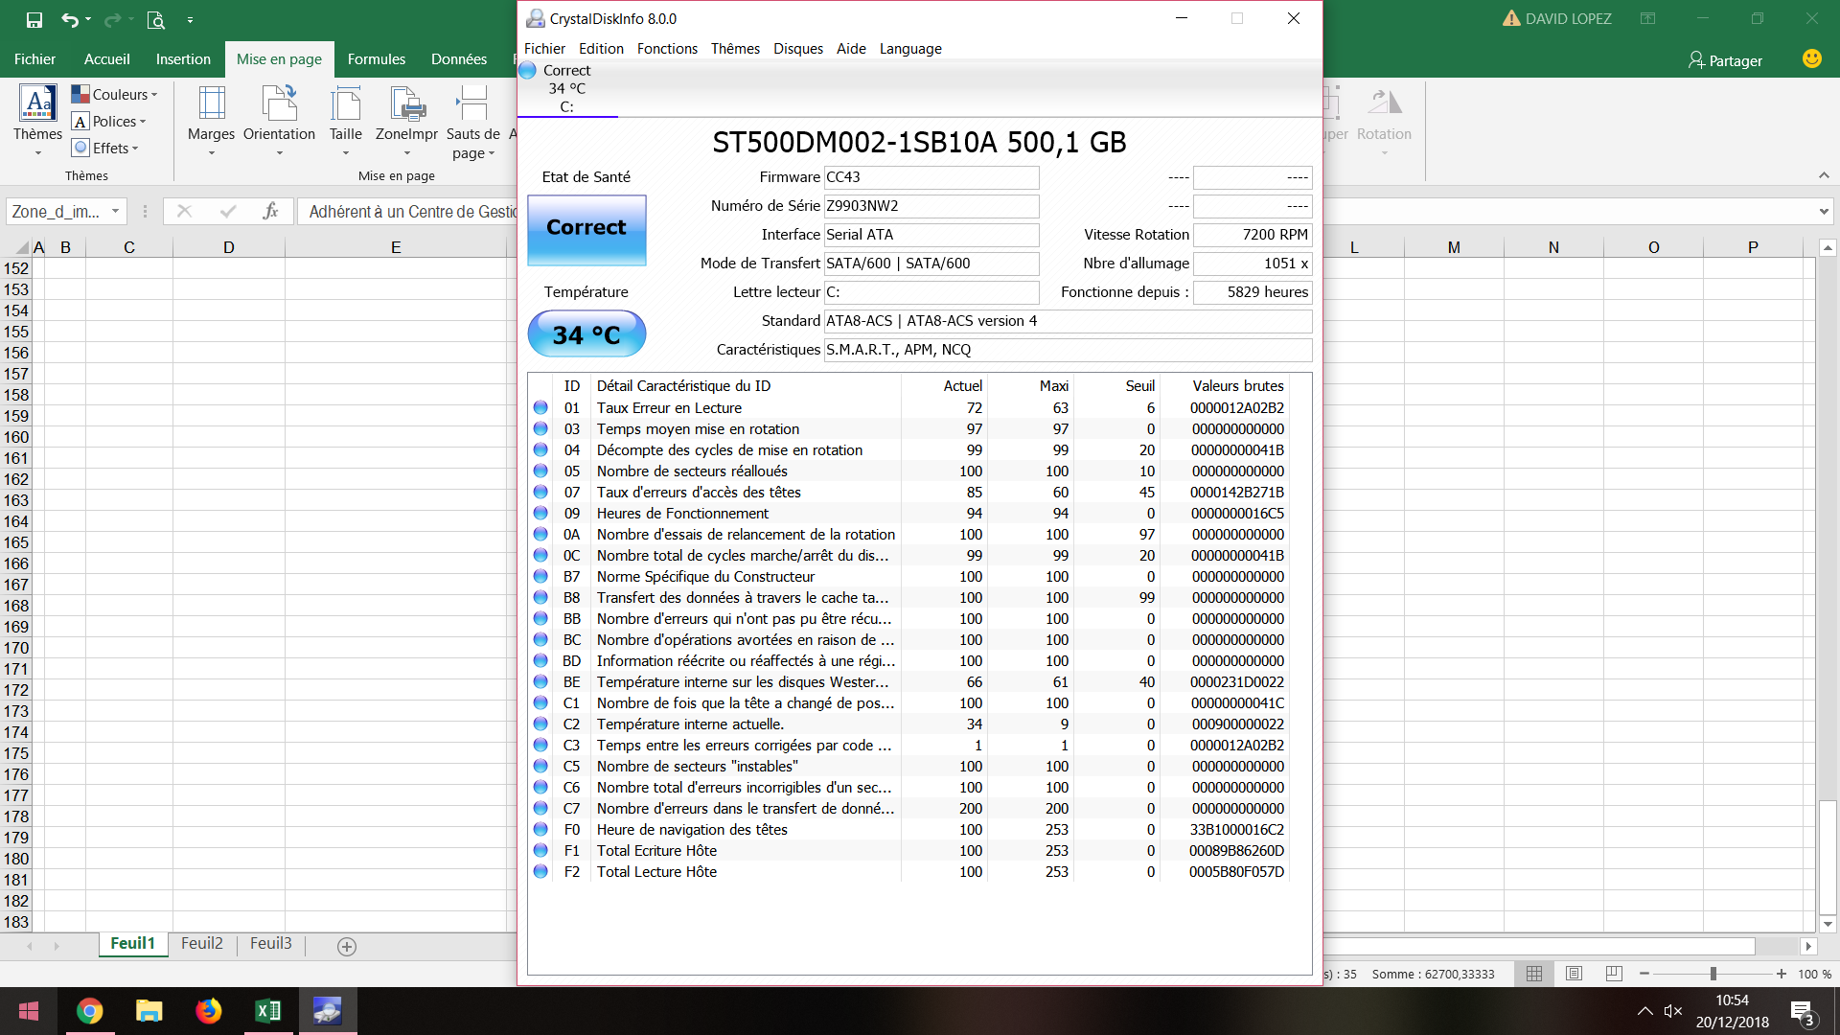The image size is (1840, 1035).
Task: Open the Disques menu in CrystalDiskInfo
Action: coord(798,49)
